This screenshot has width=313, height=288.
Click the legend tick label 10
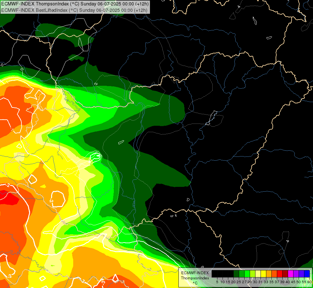pyautogui.click(x=223, y=282)
